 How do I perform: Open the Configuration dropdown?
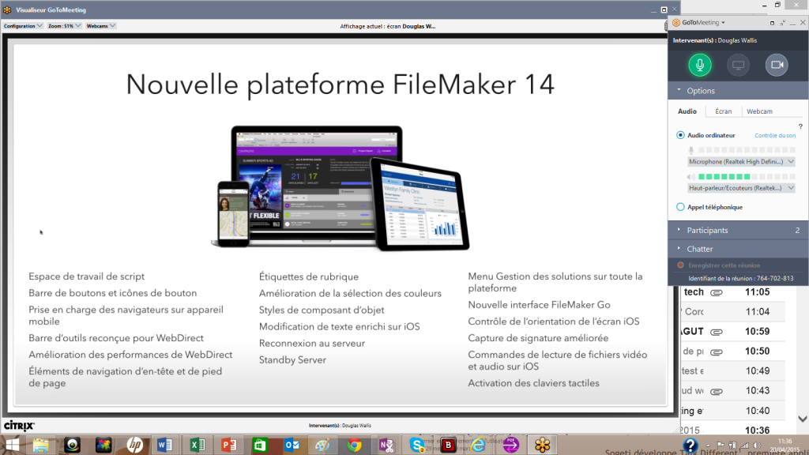(x=21, y=24)
